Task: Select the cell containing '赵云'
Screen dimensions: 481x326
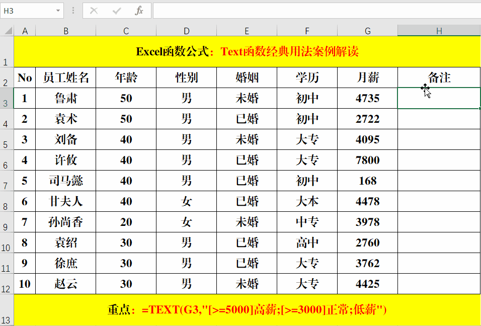Action: 65,284
